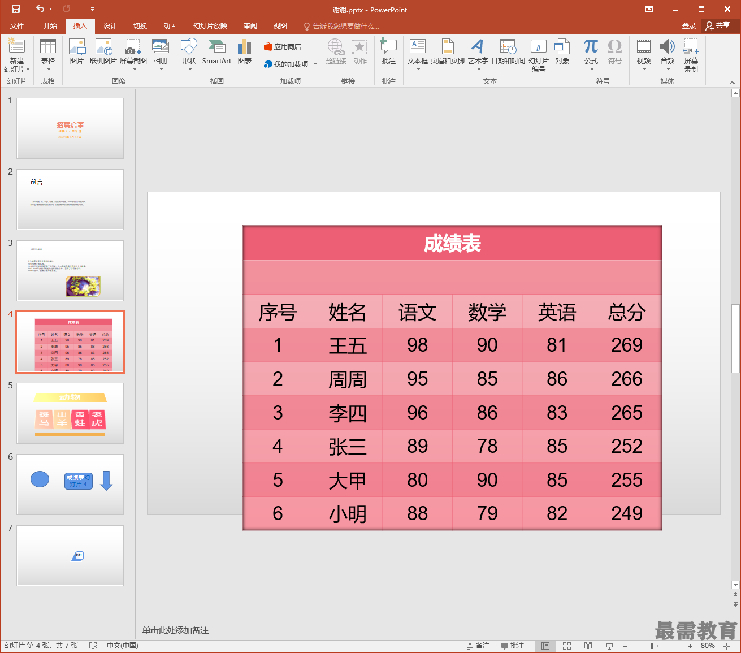This screenshot has height=653, width=741.
Task: Click zoom out minus button
Action: [625, 646]
